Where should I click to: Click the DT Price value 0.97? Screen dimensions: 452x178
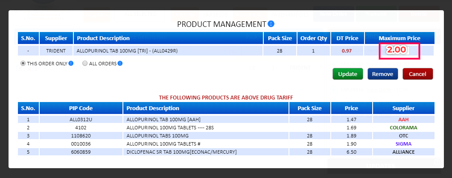click(x=347, y=51)
